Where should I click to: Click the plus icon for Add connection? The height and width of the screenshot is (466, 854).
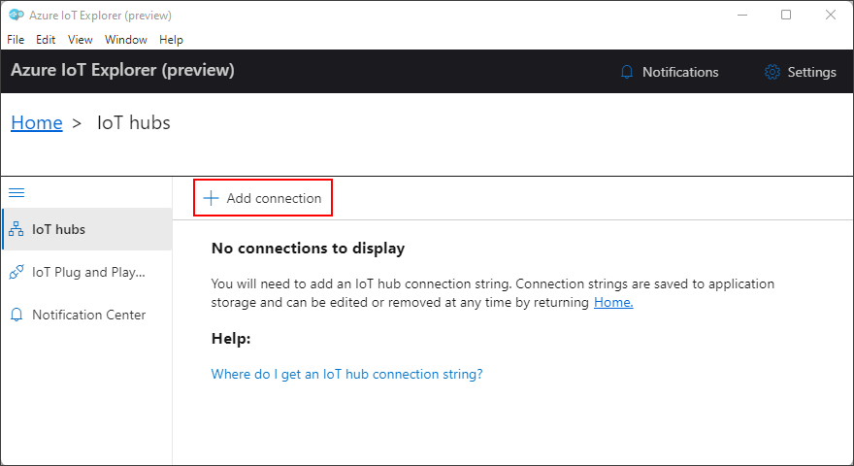click(211, 198)
